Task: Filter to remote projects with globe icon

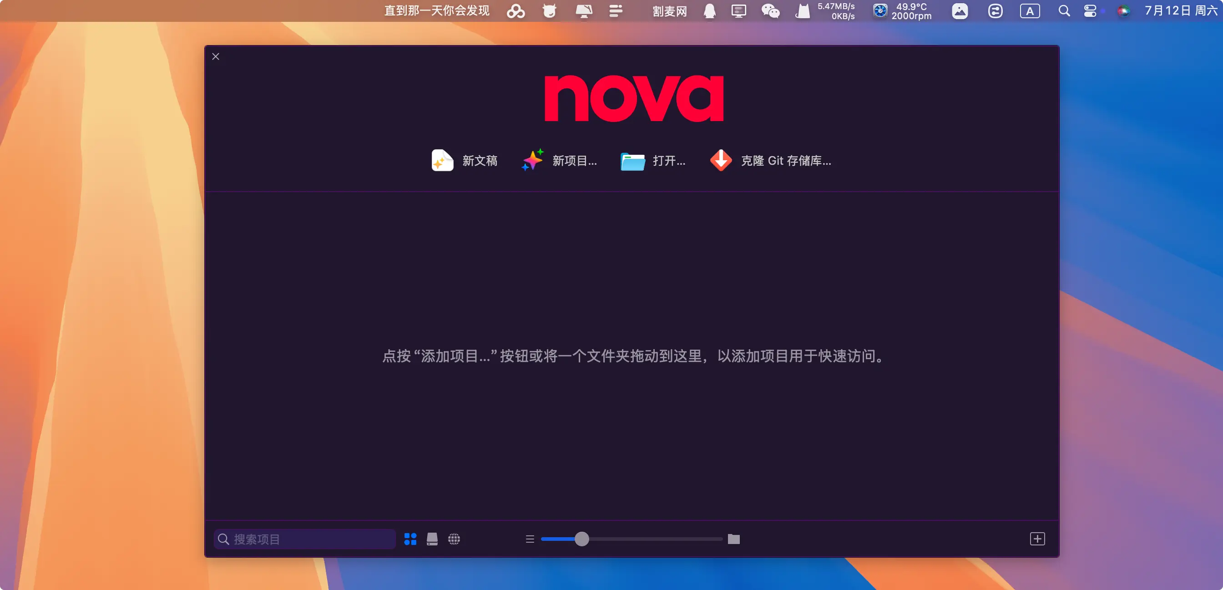Action: [x=454, y=539]
